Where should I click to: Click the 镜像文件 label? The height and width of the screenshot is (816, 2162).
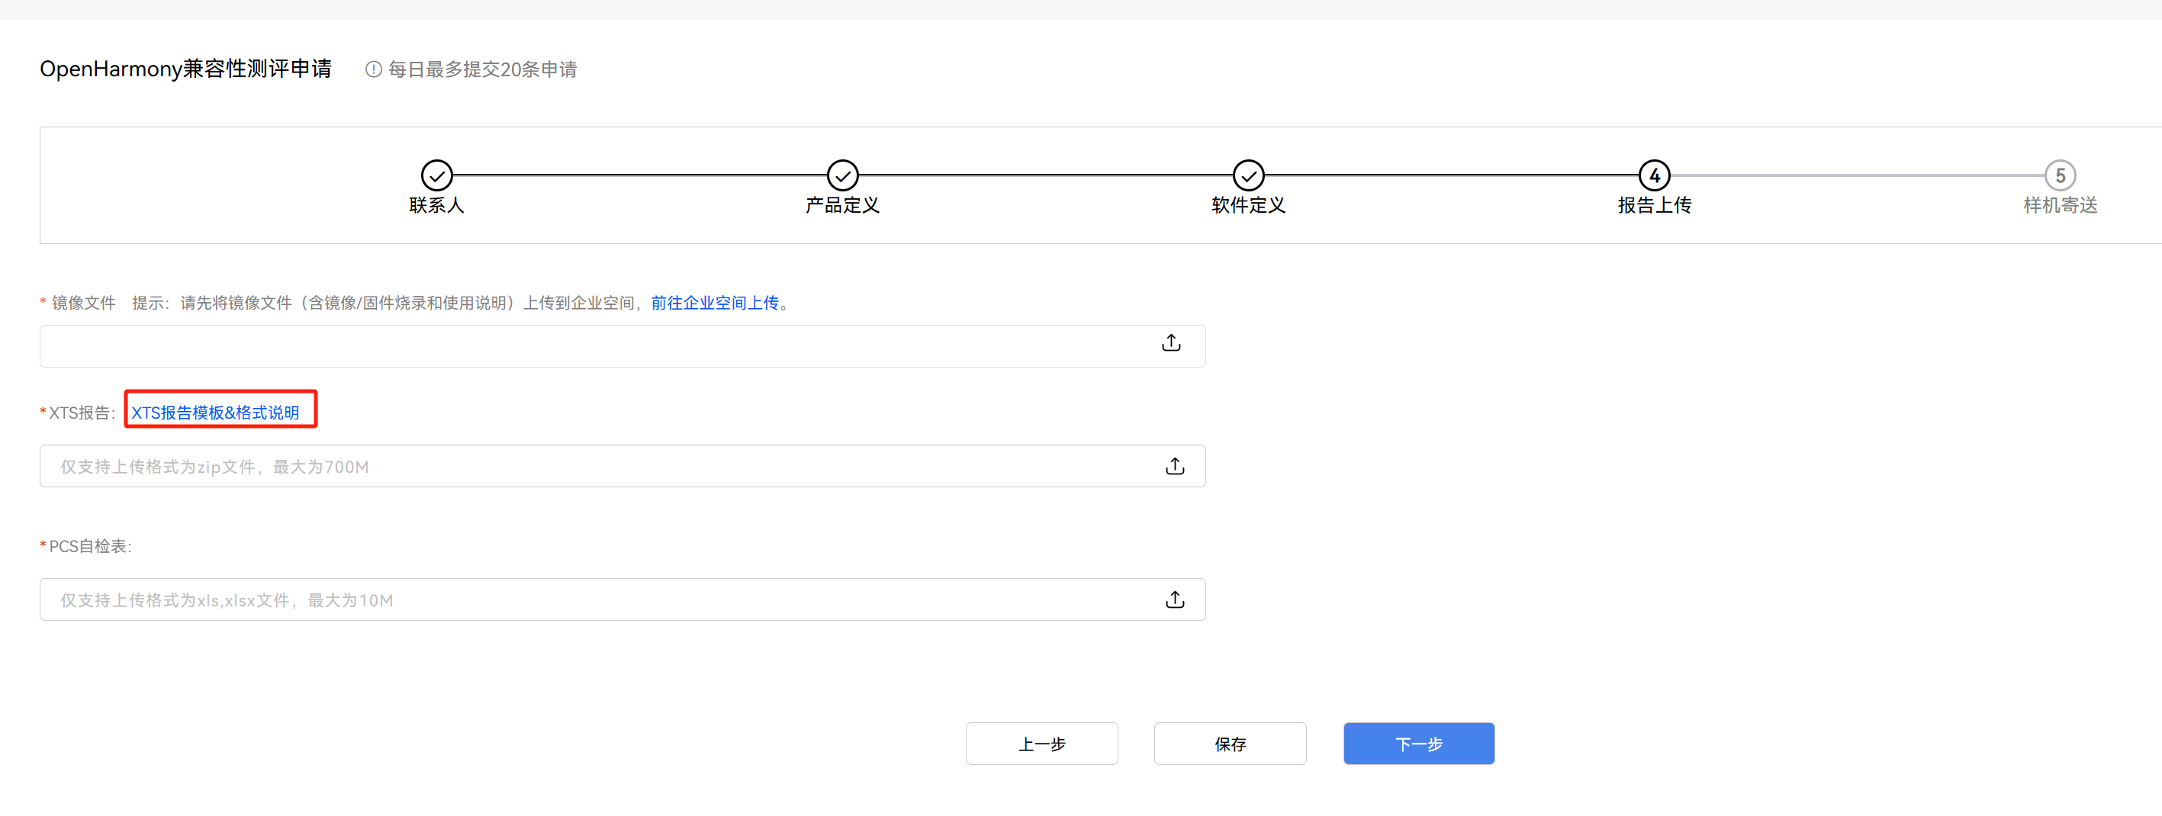(x=83, y=303)
